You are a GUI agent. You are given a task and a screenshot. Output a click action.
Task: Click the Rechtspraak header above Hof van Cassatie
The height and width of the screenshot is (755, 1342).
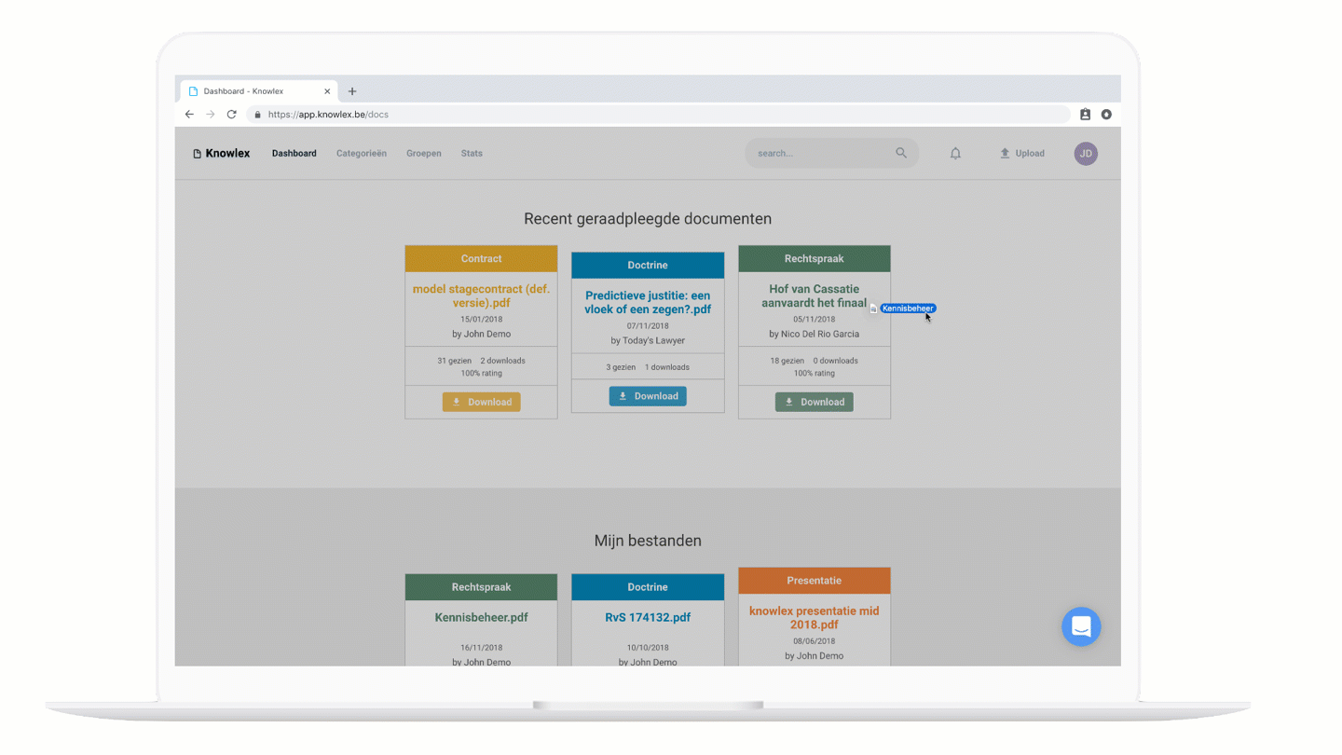click(815, 258)
